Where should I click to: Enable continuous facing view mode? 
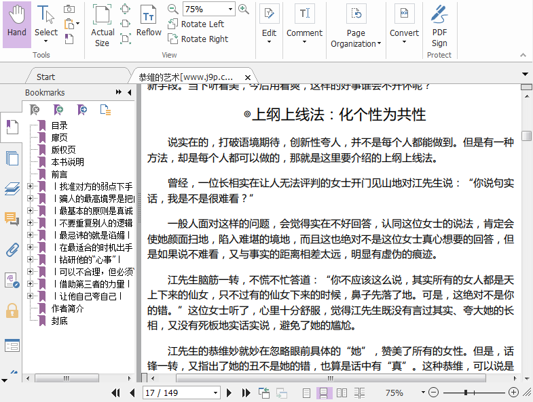[359, 393]
